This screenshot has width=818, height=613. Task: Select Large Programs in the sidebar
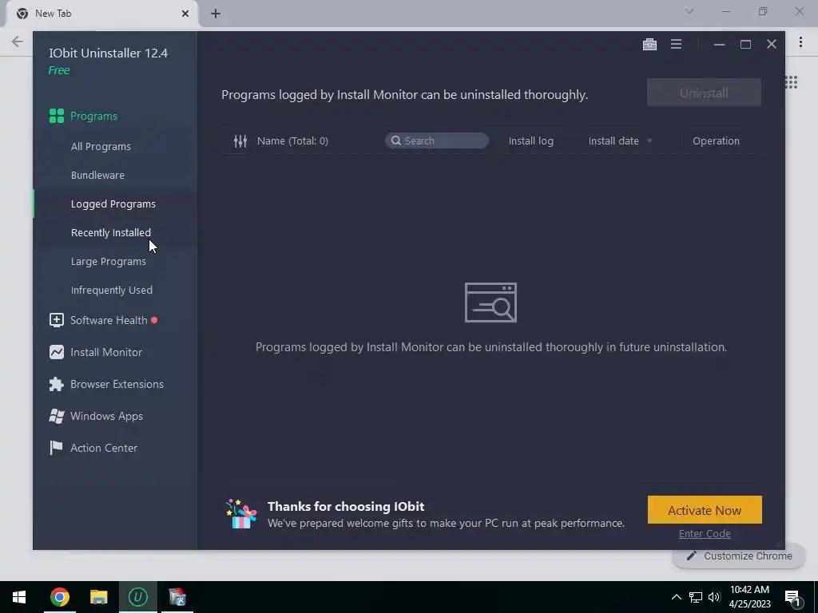(109, 261)
